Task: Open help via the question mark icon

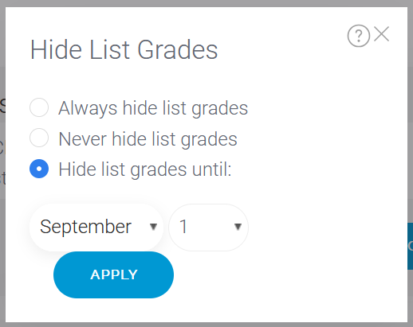Action: click(x=359, y=36)
